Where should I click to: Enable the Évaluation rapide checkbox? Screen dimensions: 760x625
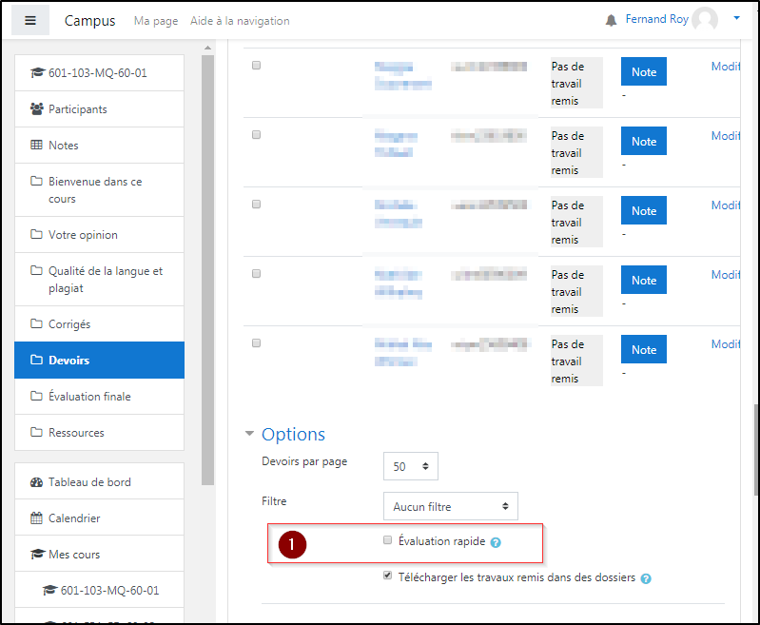tap(387, 540)
